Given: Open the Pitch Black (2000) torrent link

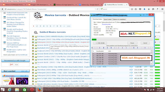Looking at the screenshot, I should tap(60, 70).
